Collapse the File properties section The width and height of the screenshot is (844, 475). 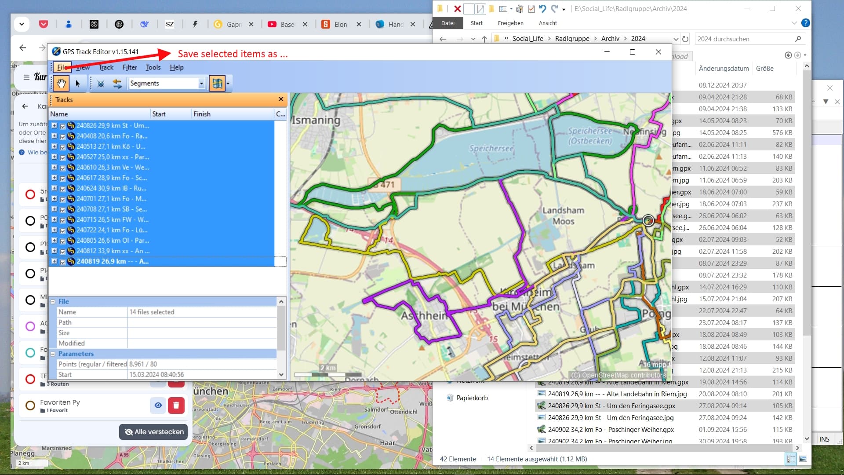pyautogui.click(x=53, y=302)
